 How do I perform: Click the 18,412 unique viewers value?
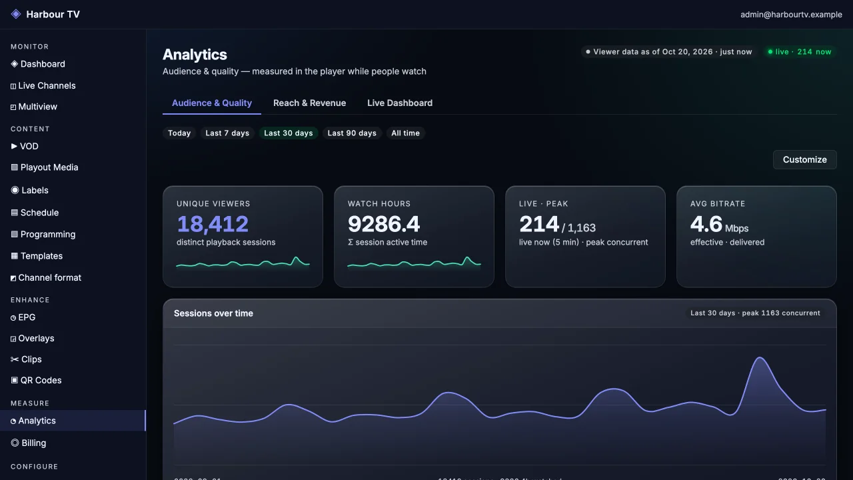[x=213, y=224]
